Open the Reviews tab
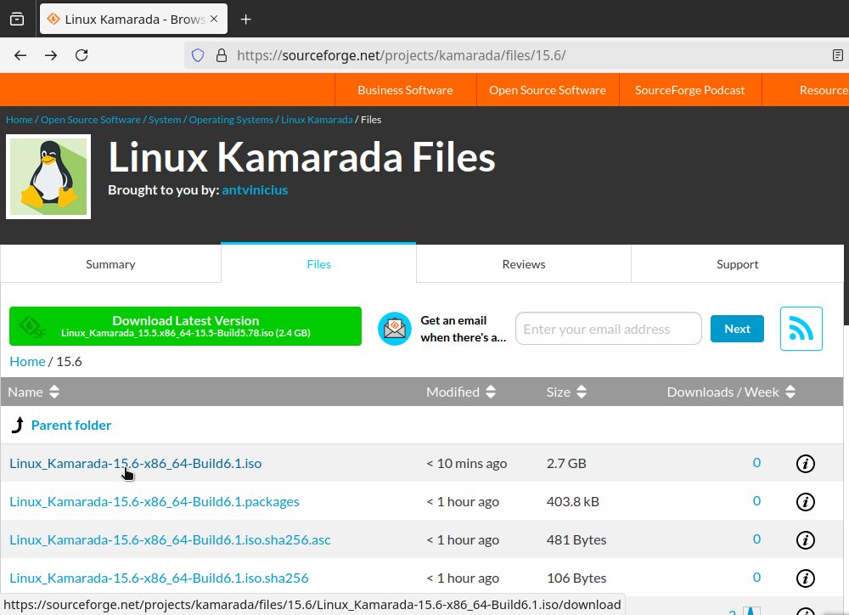Image resolution: width=849 pixels, height=615 pixels. [x=524, y=264]
